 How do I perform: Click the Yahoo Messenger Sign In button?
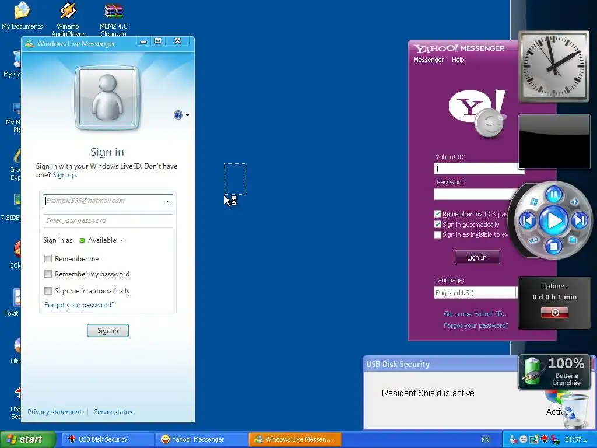pos(477,257)
